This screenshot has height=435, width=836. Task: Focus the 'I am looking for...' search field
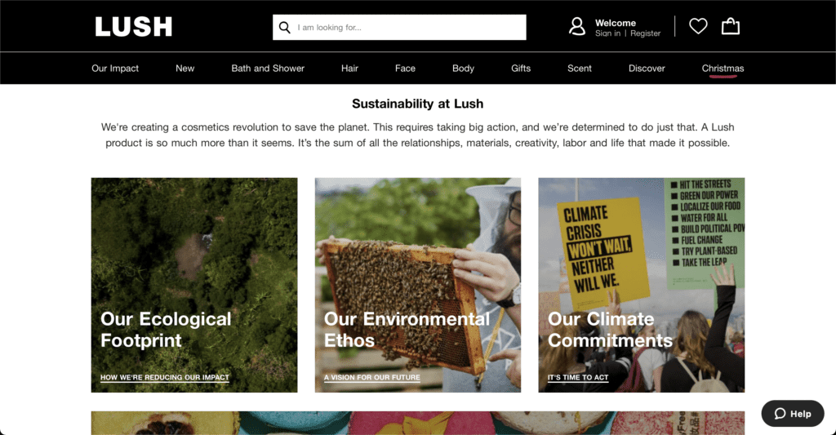tap(399, 27)
